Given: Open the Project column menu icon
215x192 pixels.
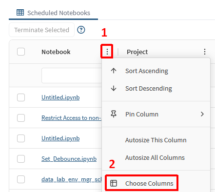Looking at the screenshot, I should [205, 52].
